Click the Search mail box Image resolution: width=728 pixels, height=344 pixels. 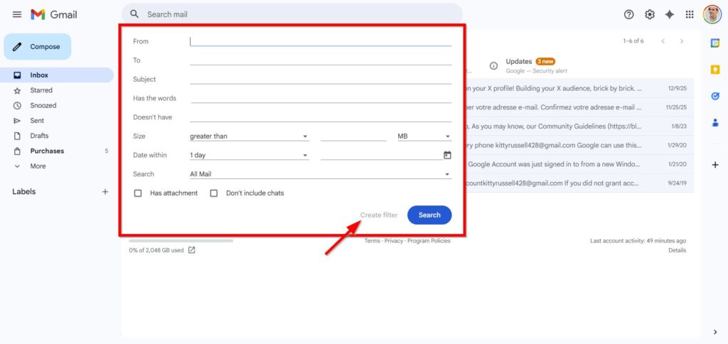click(292, 14)
